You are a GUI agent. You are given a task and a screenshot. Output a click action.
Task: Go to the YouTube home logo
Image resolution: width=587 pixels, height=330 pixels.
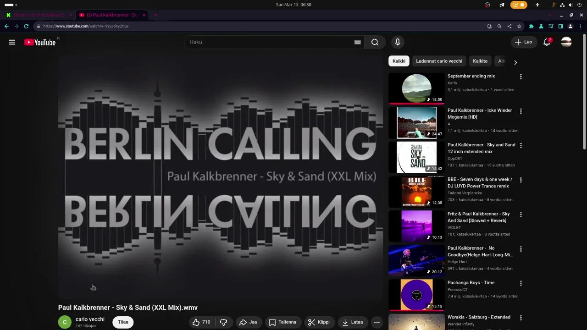40,42
